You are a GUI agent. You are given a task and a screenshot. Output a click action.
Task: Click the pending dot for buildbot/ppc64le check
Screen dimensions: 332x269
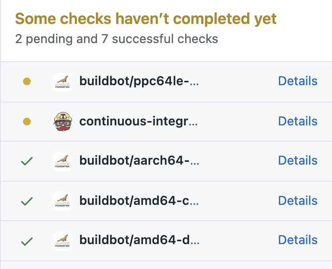[x=27, y=81]
